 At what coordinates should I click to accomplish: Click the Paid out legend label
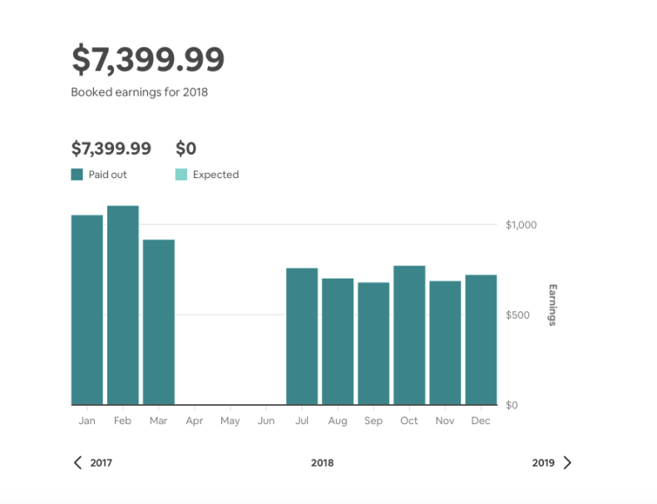pos(108,175)
